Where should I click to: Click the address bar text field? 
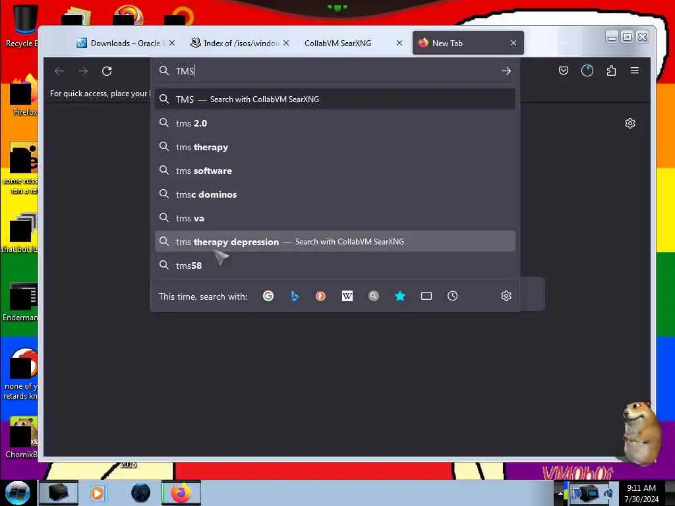(x=336, y=71)
